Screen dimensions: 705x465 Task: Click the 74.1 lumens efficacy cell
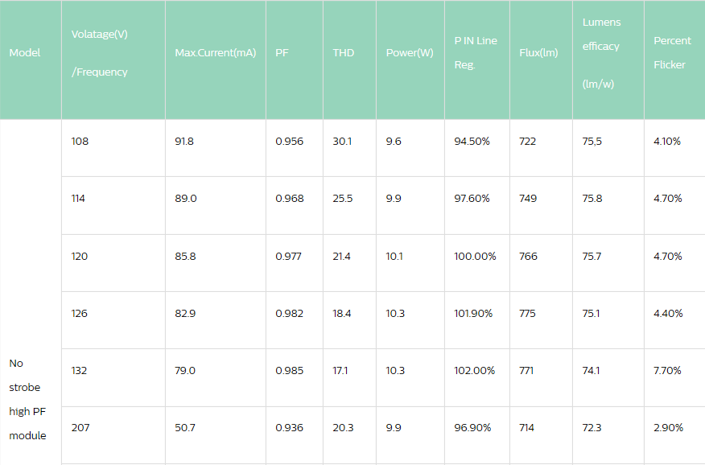pos(592,371)
